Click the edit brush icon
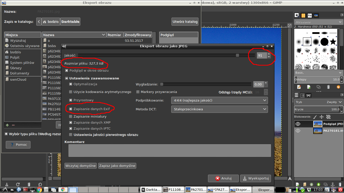 coord(299,87)
